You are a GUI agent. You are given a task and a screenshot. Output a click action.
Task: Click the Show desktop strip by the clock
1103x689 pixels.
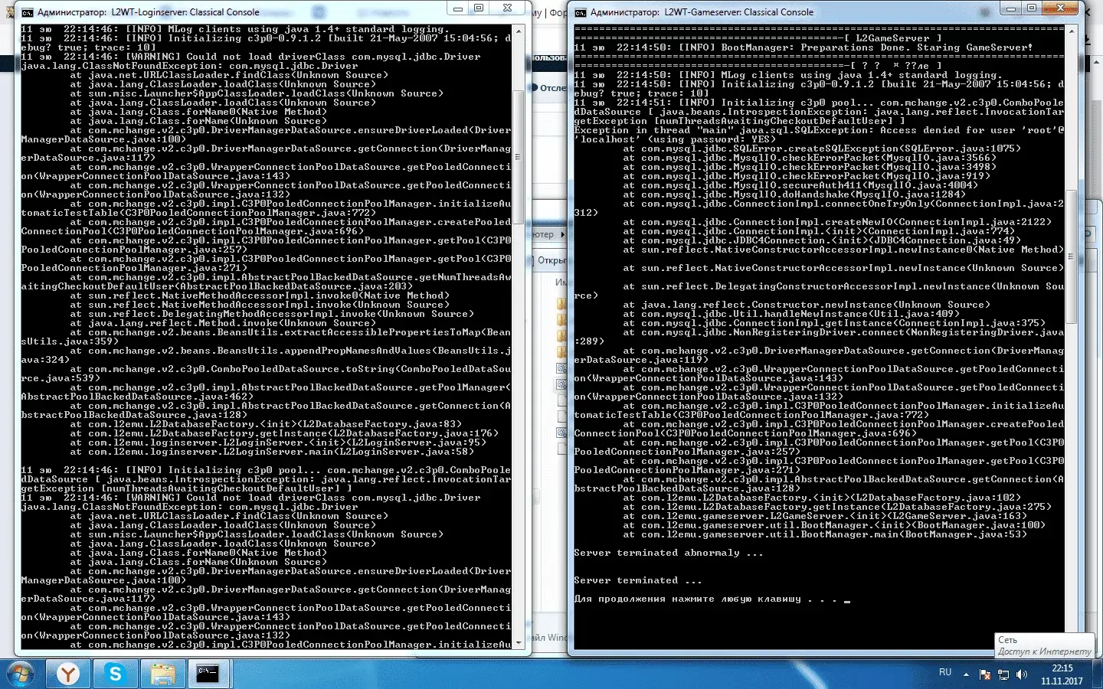coord(1097,674)
